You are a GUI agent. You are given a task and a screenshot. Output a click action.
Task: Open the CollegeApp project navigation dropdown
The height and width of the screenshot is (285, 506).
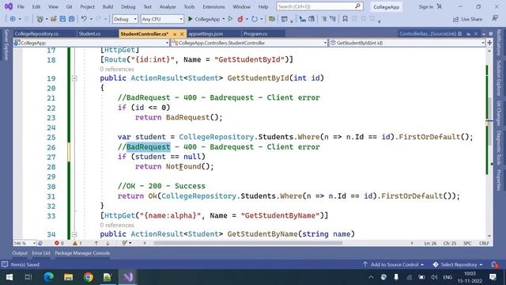92,43
